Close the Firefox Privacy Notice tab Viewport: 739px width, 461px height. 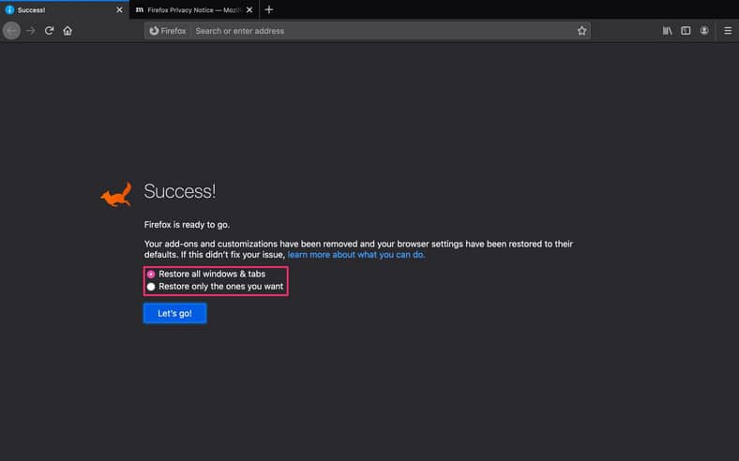point(249,10)
